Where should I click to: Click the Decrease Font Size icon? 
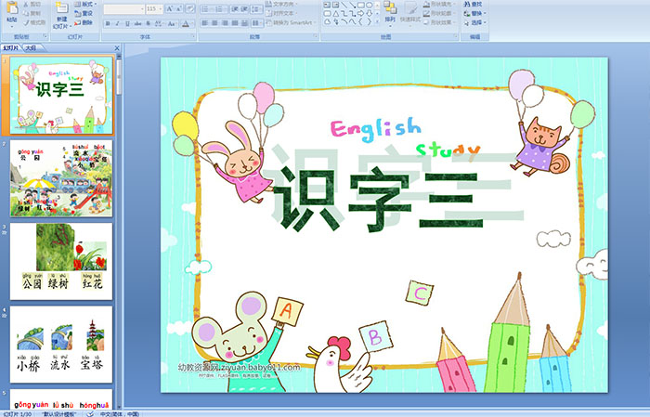178,9
